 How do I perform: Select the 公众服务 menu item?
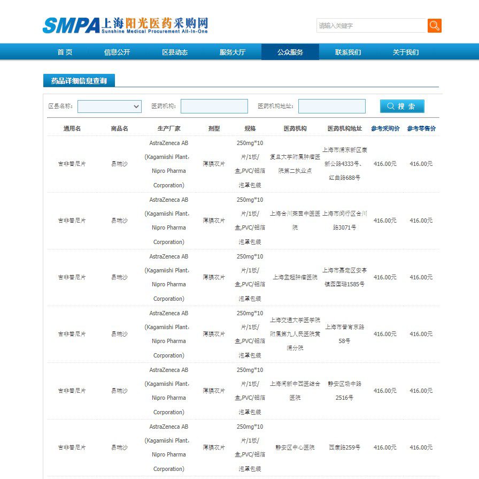(290, 52)
